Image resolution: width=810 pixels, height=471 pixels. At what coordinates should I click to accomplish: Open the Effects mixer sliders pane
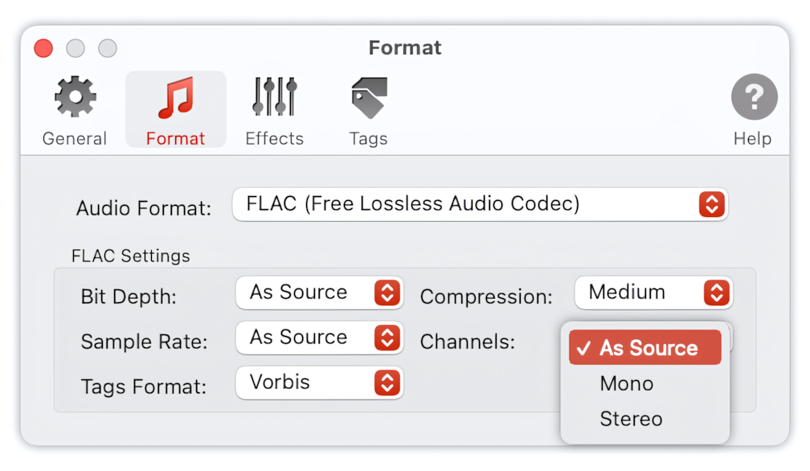pyautogui.click(x=274, y=111)
